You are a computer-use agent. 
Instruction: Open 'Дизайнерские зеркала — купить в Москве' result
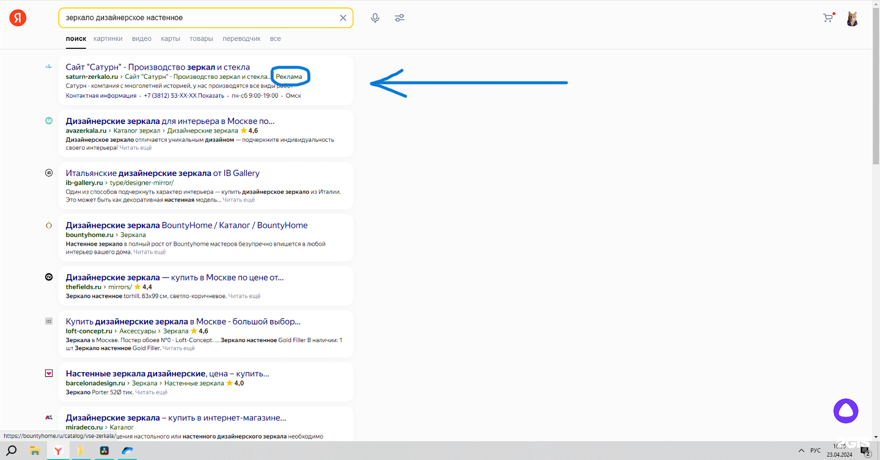[175, 277]
